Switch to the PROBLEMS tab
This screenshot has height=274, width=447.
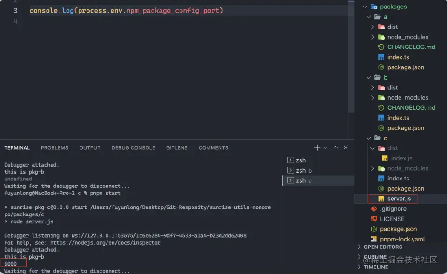click(x=54, y=148)
